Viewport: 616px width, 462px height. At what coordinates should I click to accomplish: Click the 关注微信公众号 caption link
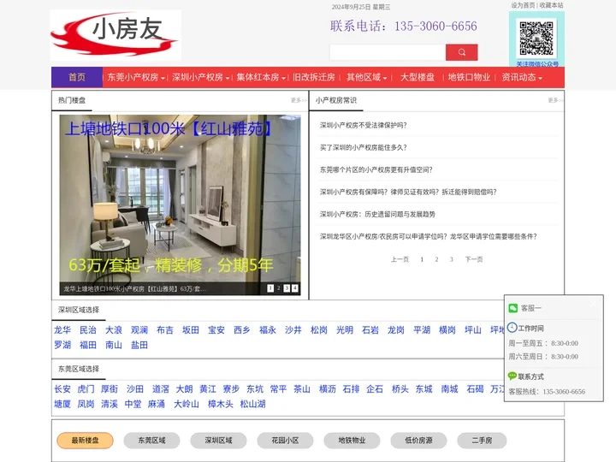(x=537, y=64)
